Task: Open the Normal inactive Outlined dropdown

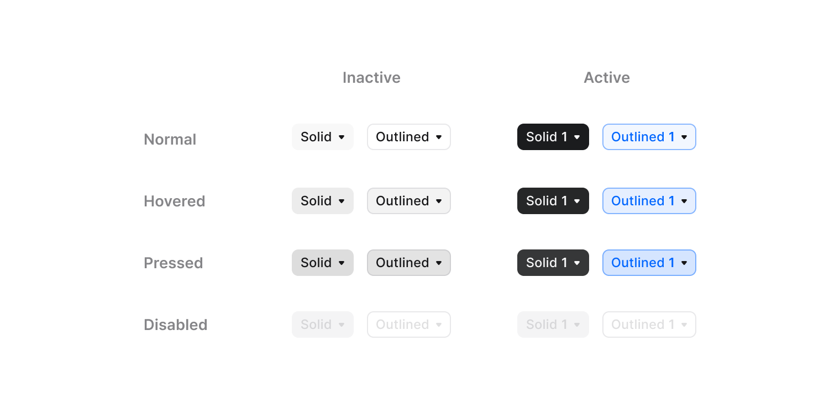Action: pyautogui.click(x=408, y=137)
